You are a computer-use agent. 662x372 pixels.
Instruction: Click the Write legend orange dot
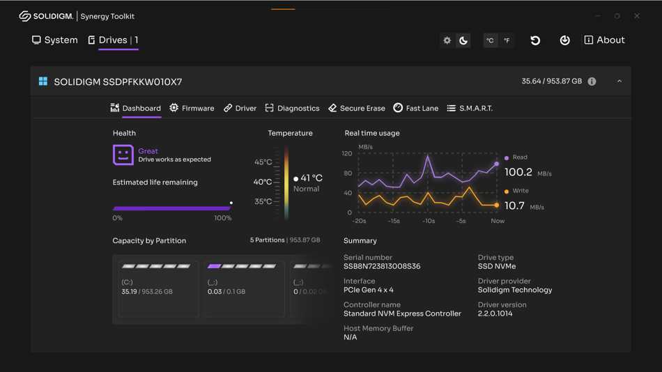pyautogui.click(x=507, y=192)
